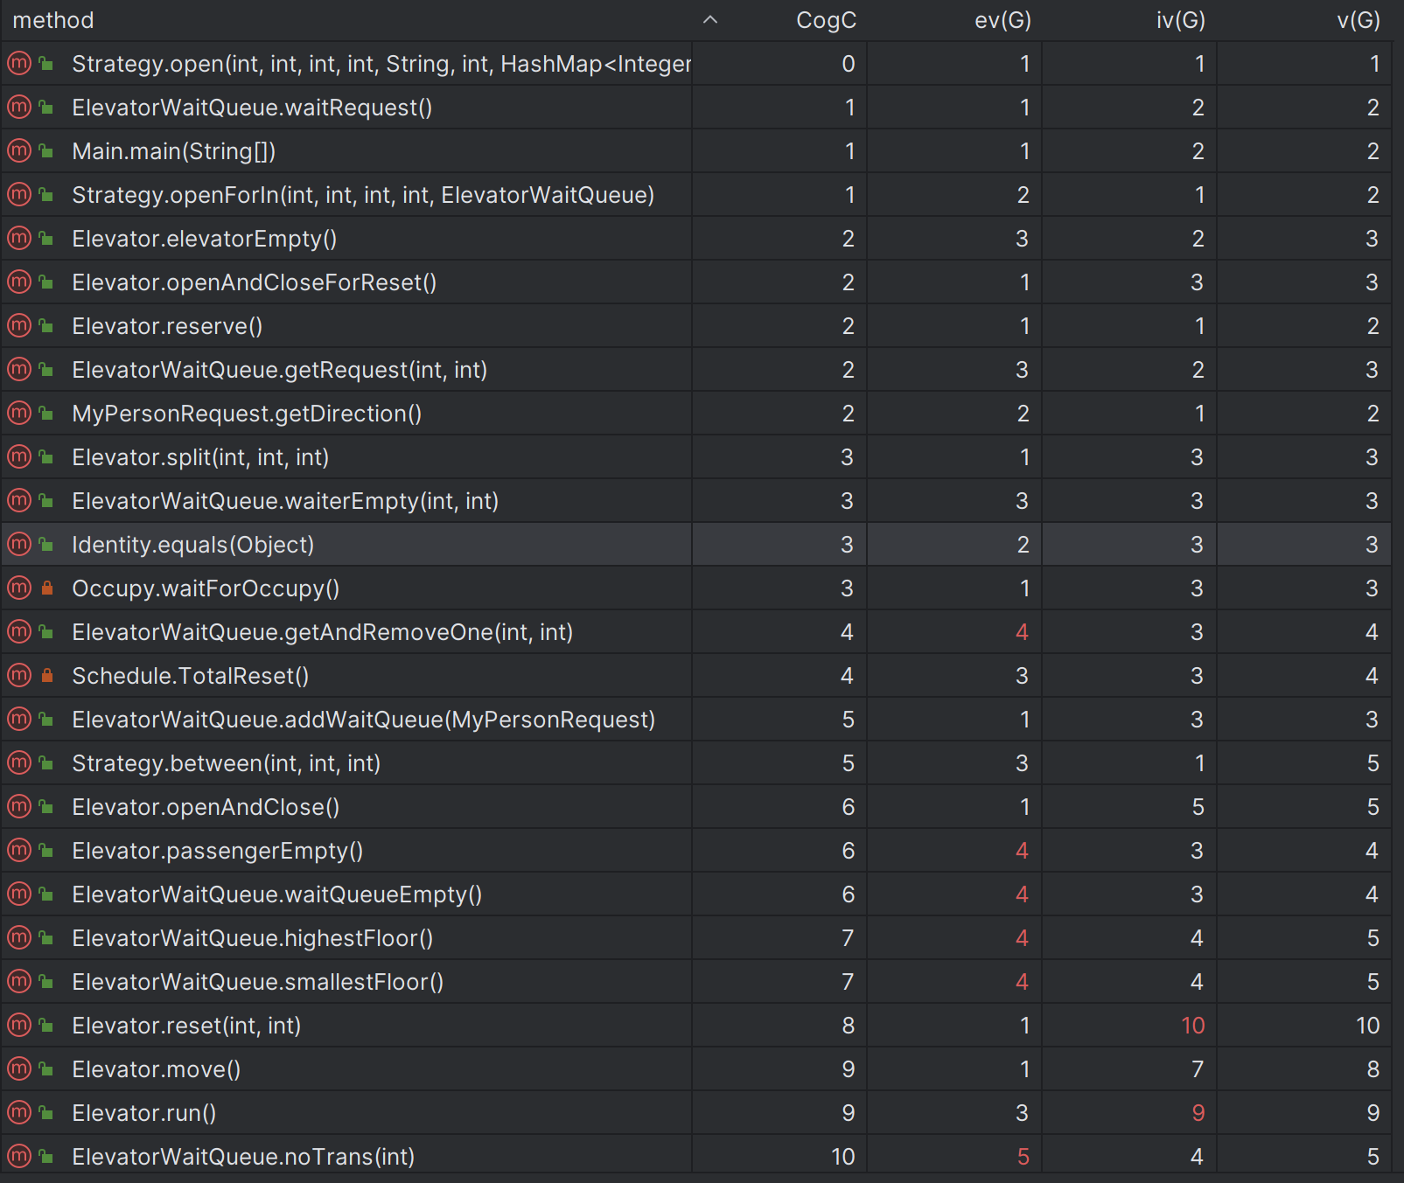The height and width of the screenshot is (1183, 1404).
Task: Click the private lock icon beside Schedule.TotalReset()
Action: point(47,676)
